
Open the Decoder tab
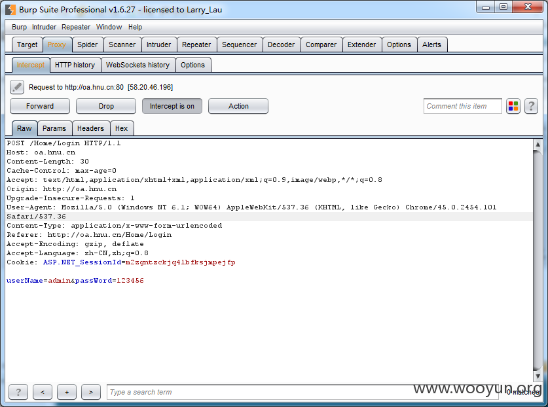tap(281, 44)
